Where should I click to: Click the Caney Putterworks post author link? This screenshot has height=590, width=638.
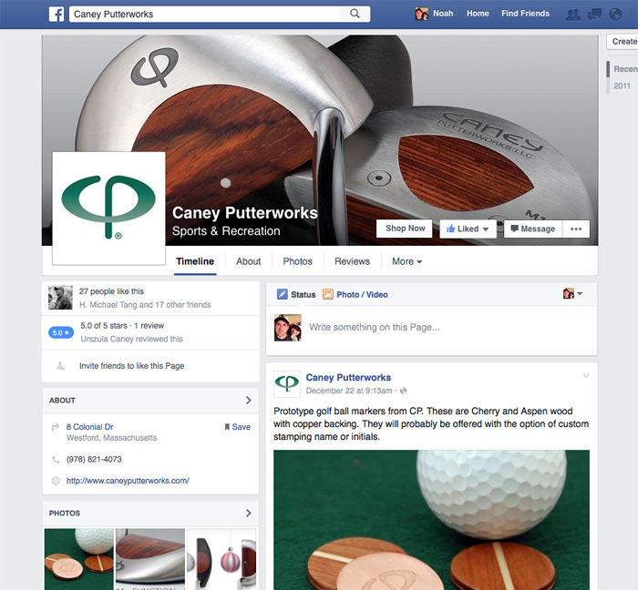click(x=348, y=378)
